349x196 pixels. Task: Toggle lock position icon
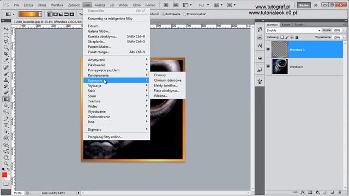(292, 38)
